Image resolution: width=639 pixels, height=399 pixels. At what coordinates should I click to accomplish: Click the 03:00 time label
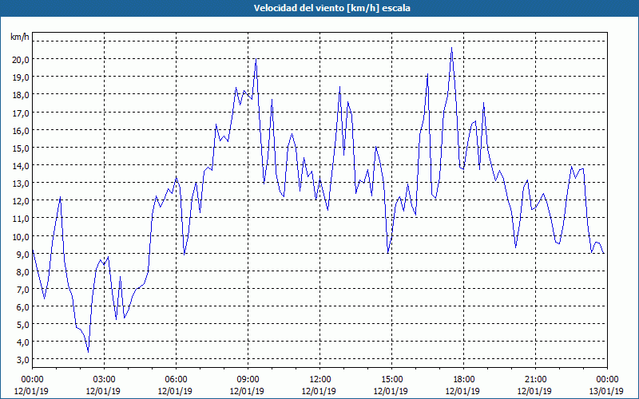[104, 380]
